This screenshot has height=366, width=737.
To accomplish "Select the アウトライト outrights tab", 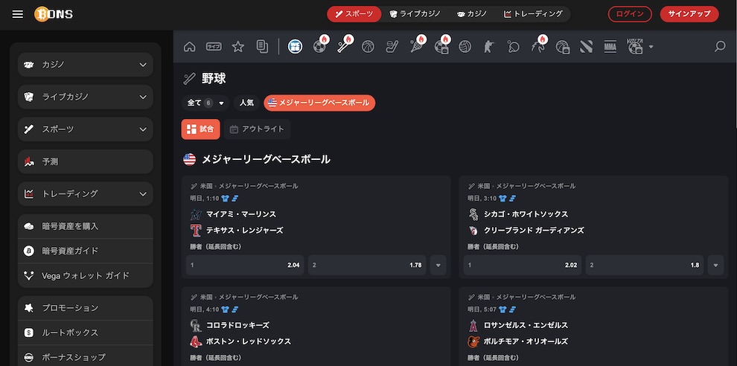I will [x=257, y=129].
